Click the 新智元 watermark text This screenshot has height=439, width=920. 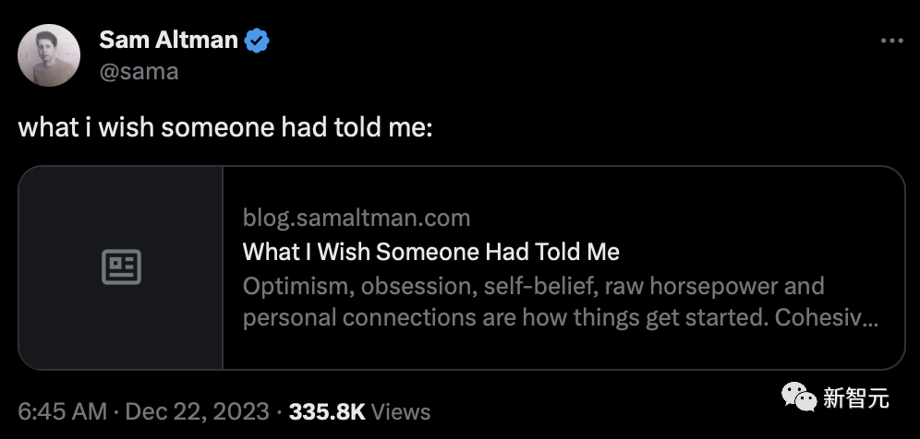click(856, 398)
